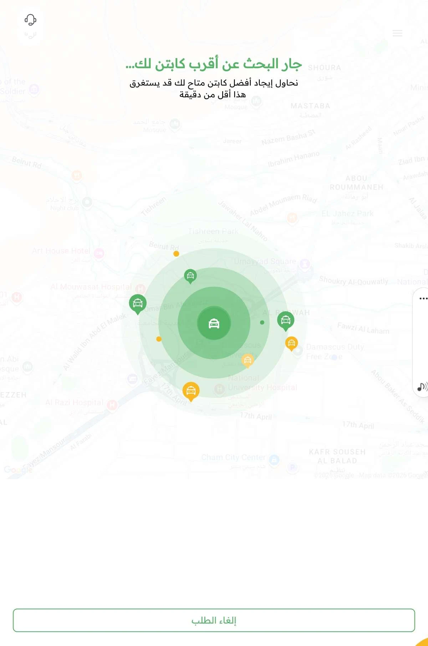Select the green taxi pin near AL RABWAH
The image size is (428, 646).
coord(286,321)
